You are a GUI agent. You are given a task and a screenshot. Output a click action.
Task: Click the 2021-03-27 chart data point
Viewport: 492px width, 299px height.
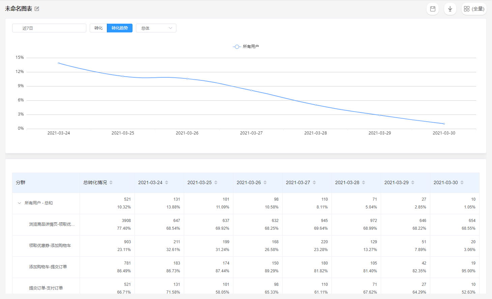[251, 90]
